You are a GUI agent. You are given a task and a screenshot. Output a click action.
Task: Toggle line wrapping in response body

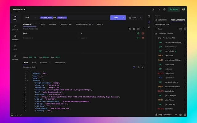pos(134,67)
